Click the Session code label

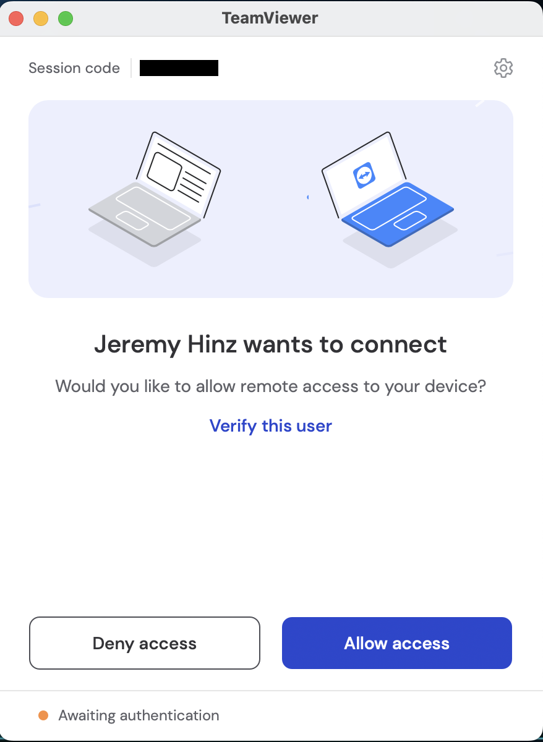tap(74, 68)
